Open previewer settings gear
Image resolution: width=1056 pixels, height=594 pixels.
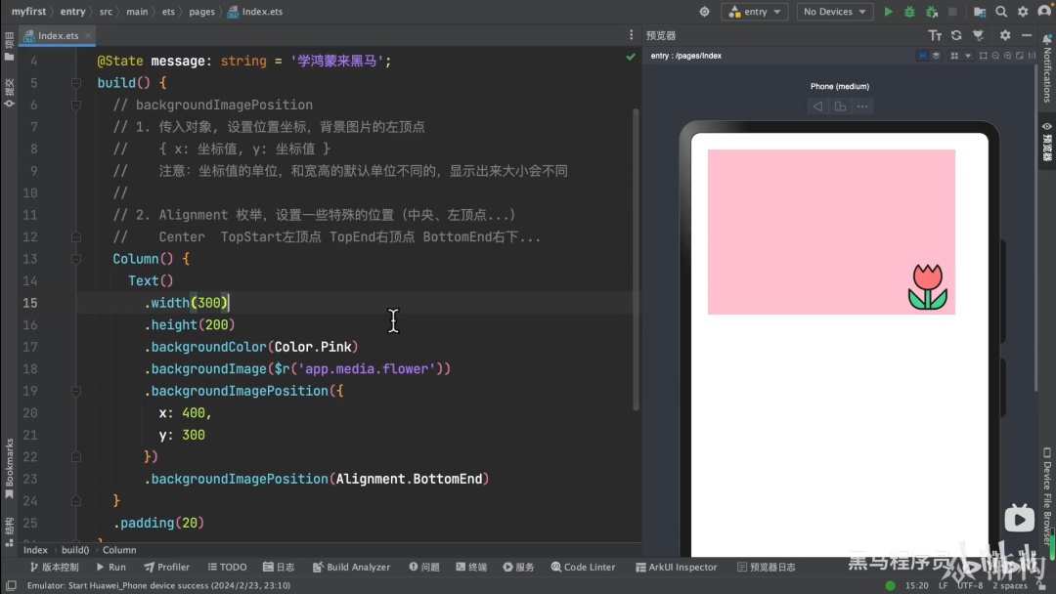click(x=1005, y=35)
